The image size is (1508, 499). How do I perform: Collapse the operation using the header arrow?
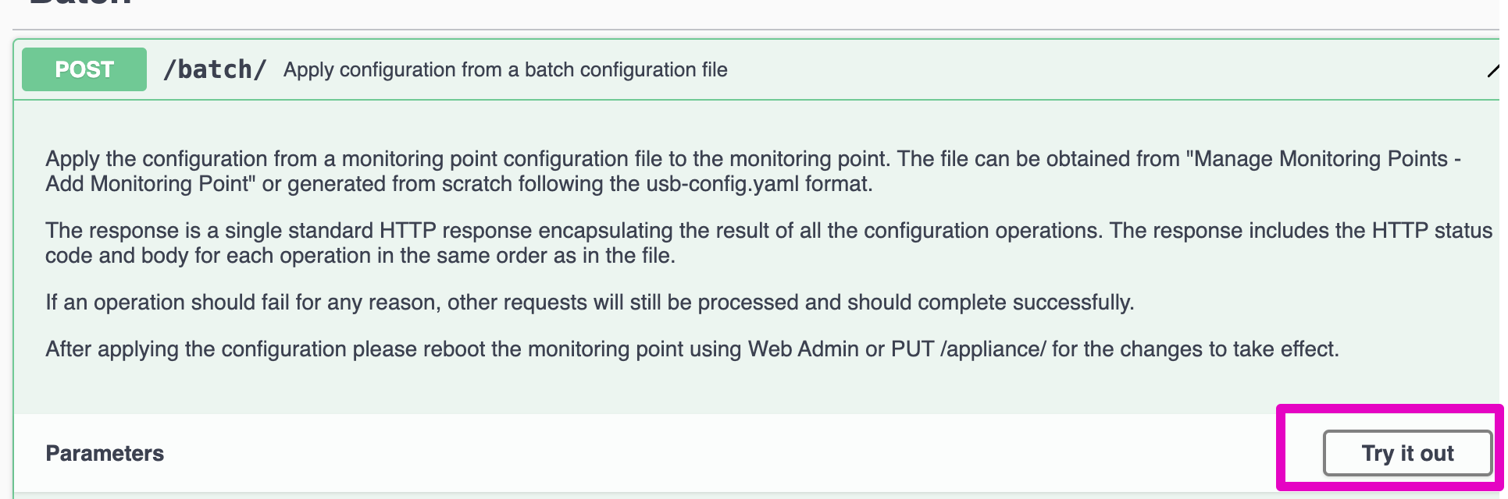point(1495,70)
